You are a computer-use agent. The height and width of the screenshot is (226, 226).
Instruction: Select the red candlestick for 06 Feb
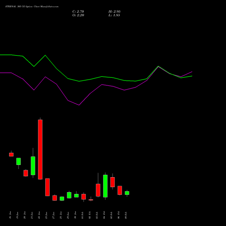coord(120,190)
